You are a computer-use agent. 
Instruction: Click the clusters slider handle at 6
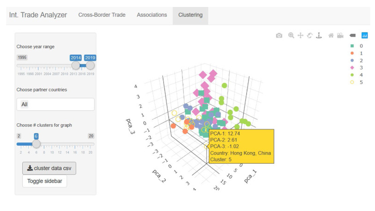coord(36,144)
